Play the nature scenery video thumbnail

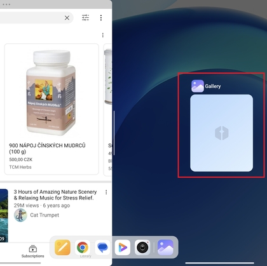[x=4, y=215]
